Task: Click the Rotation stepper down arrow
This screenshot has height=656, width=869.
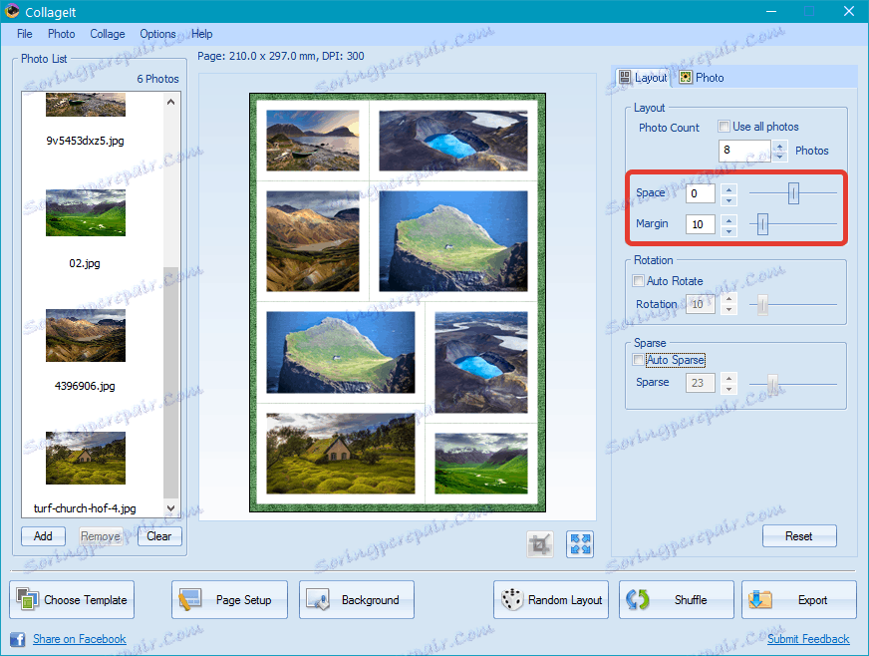Action: 728,309
